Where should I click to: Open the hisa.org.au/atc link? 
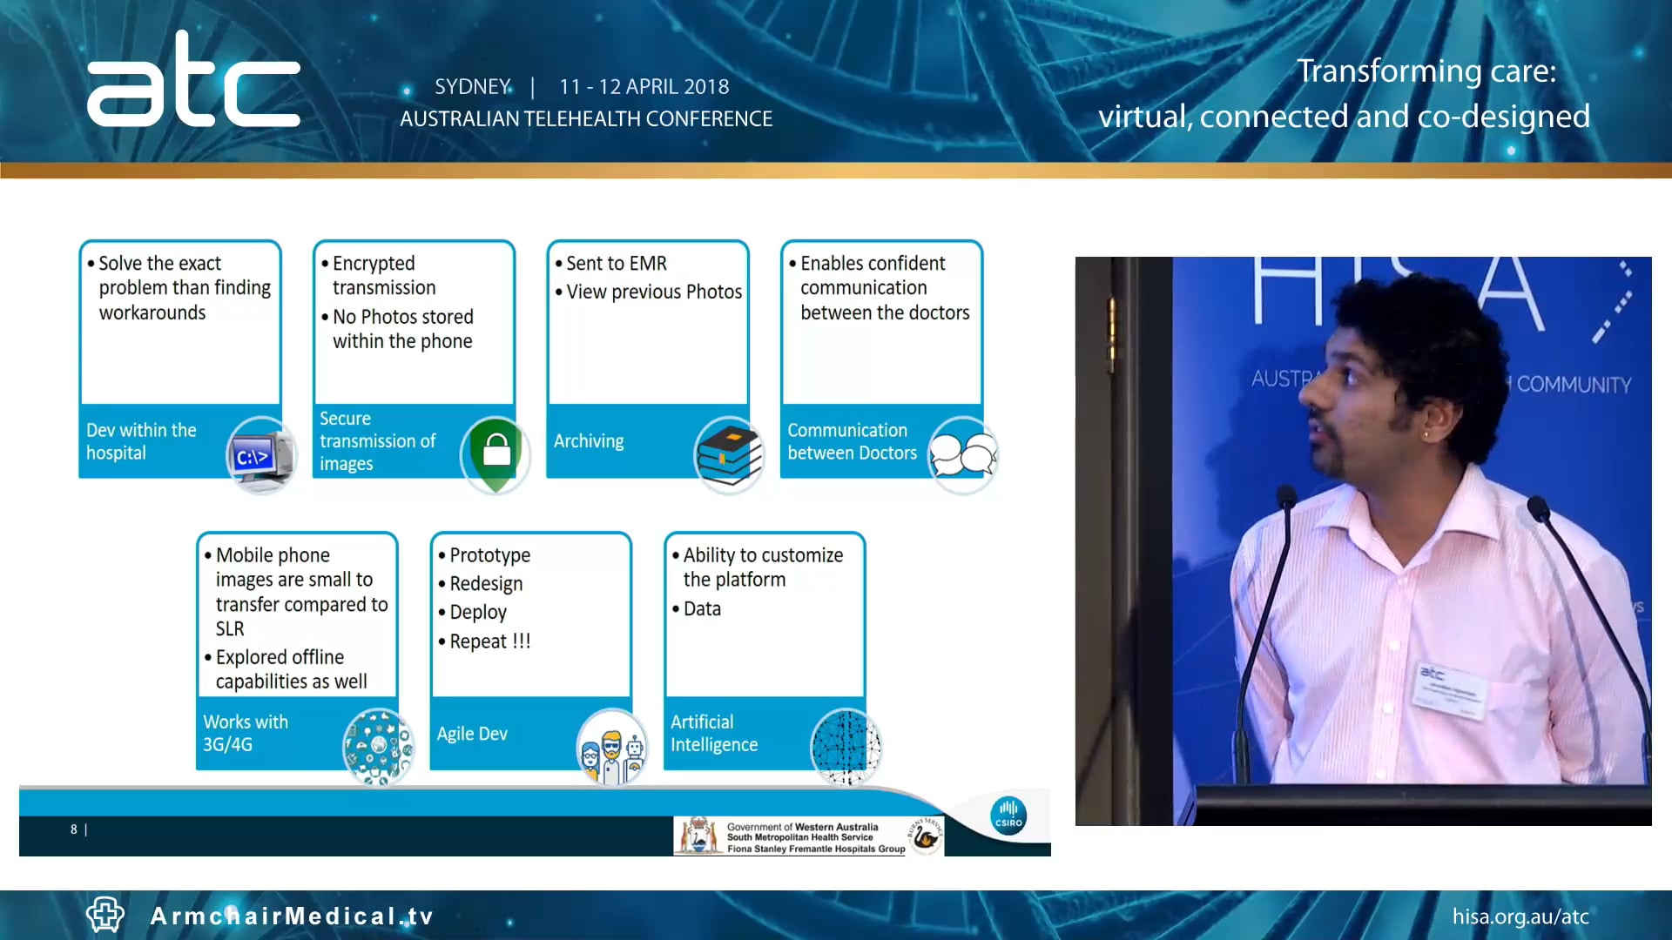coord(1520,916)
